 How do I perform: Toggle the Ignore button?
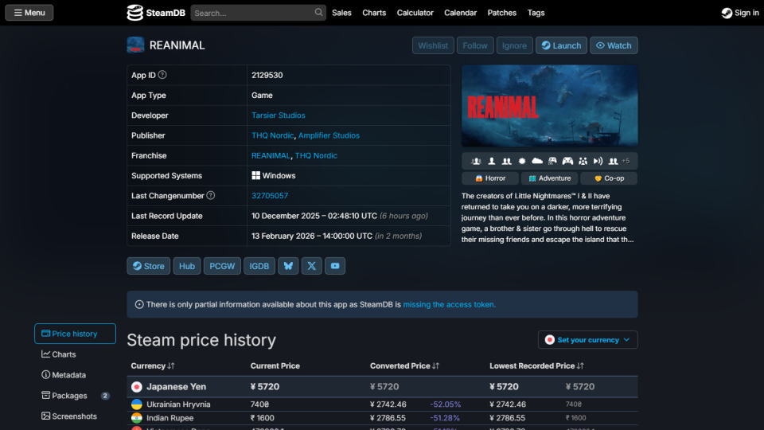point(515,45)
